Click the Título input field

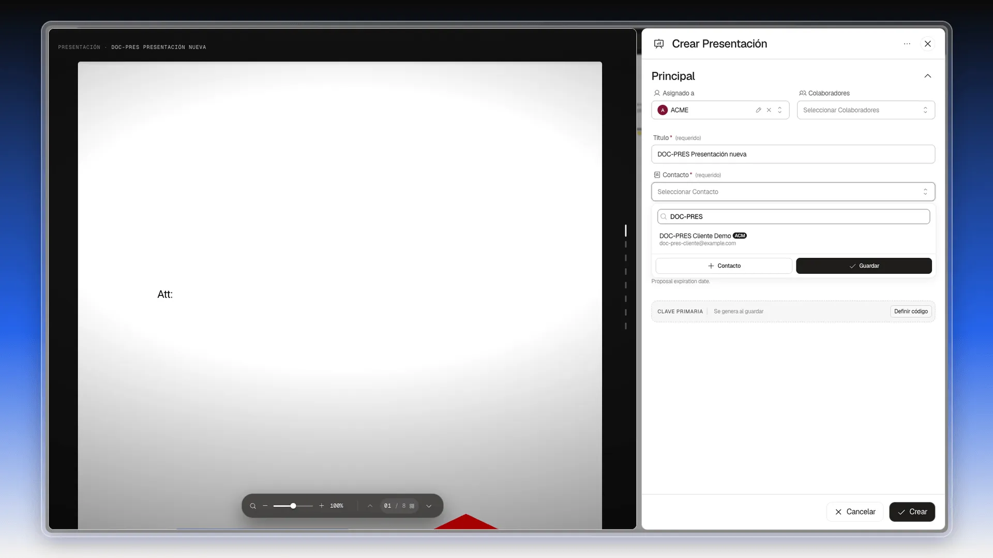click(x=793, y=154)
